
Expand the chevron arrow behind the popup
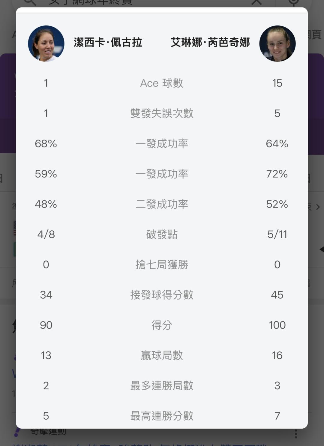tap(318, 207)
